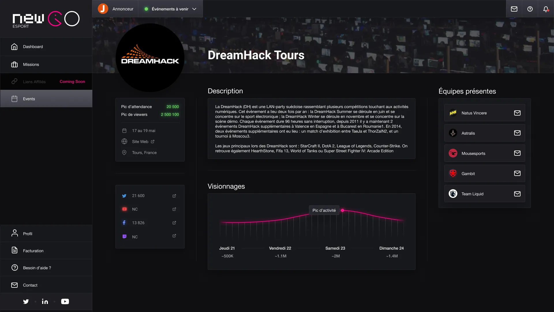
Task: Click the Annonceur label in top bar
Action: coord(123,9)
